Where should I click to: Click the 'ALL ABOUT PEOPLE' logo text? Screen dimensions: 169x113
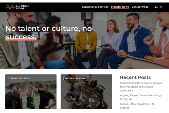pos(22,7)
